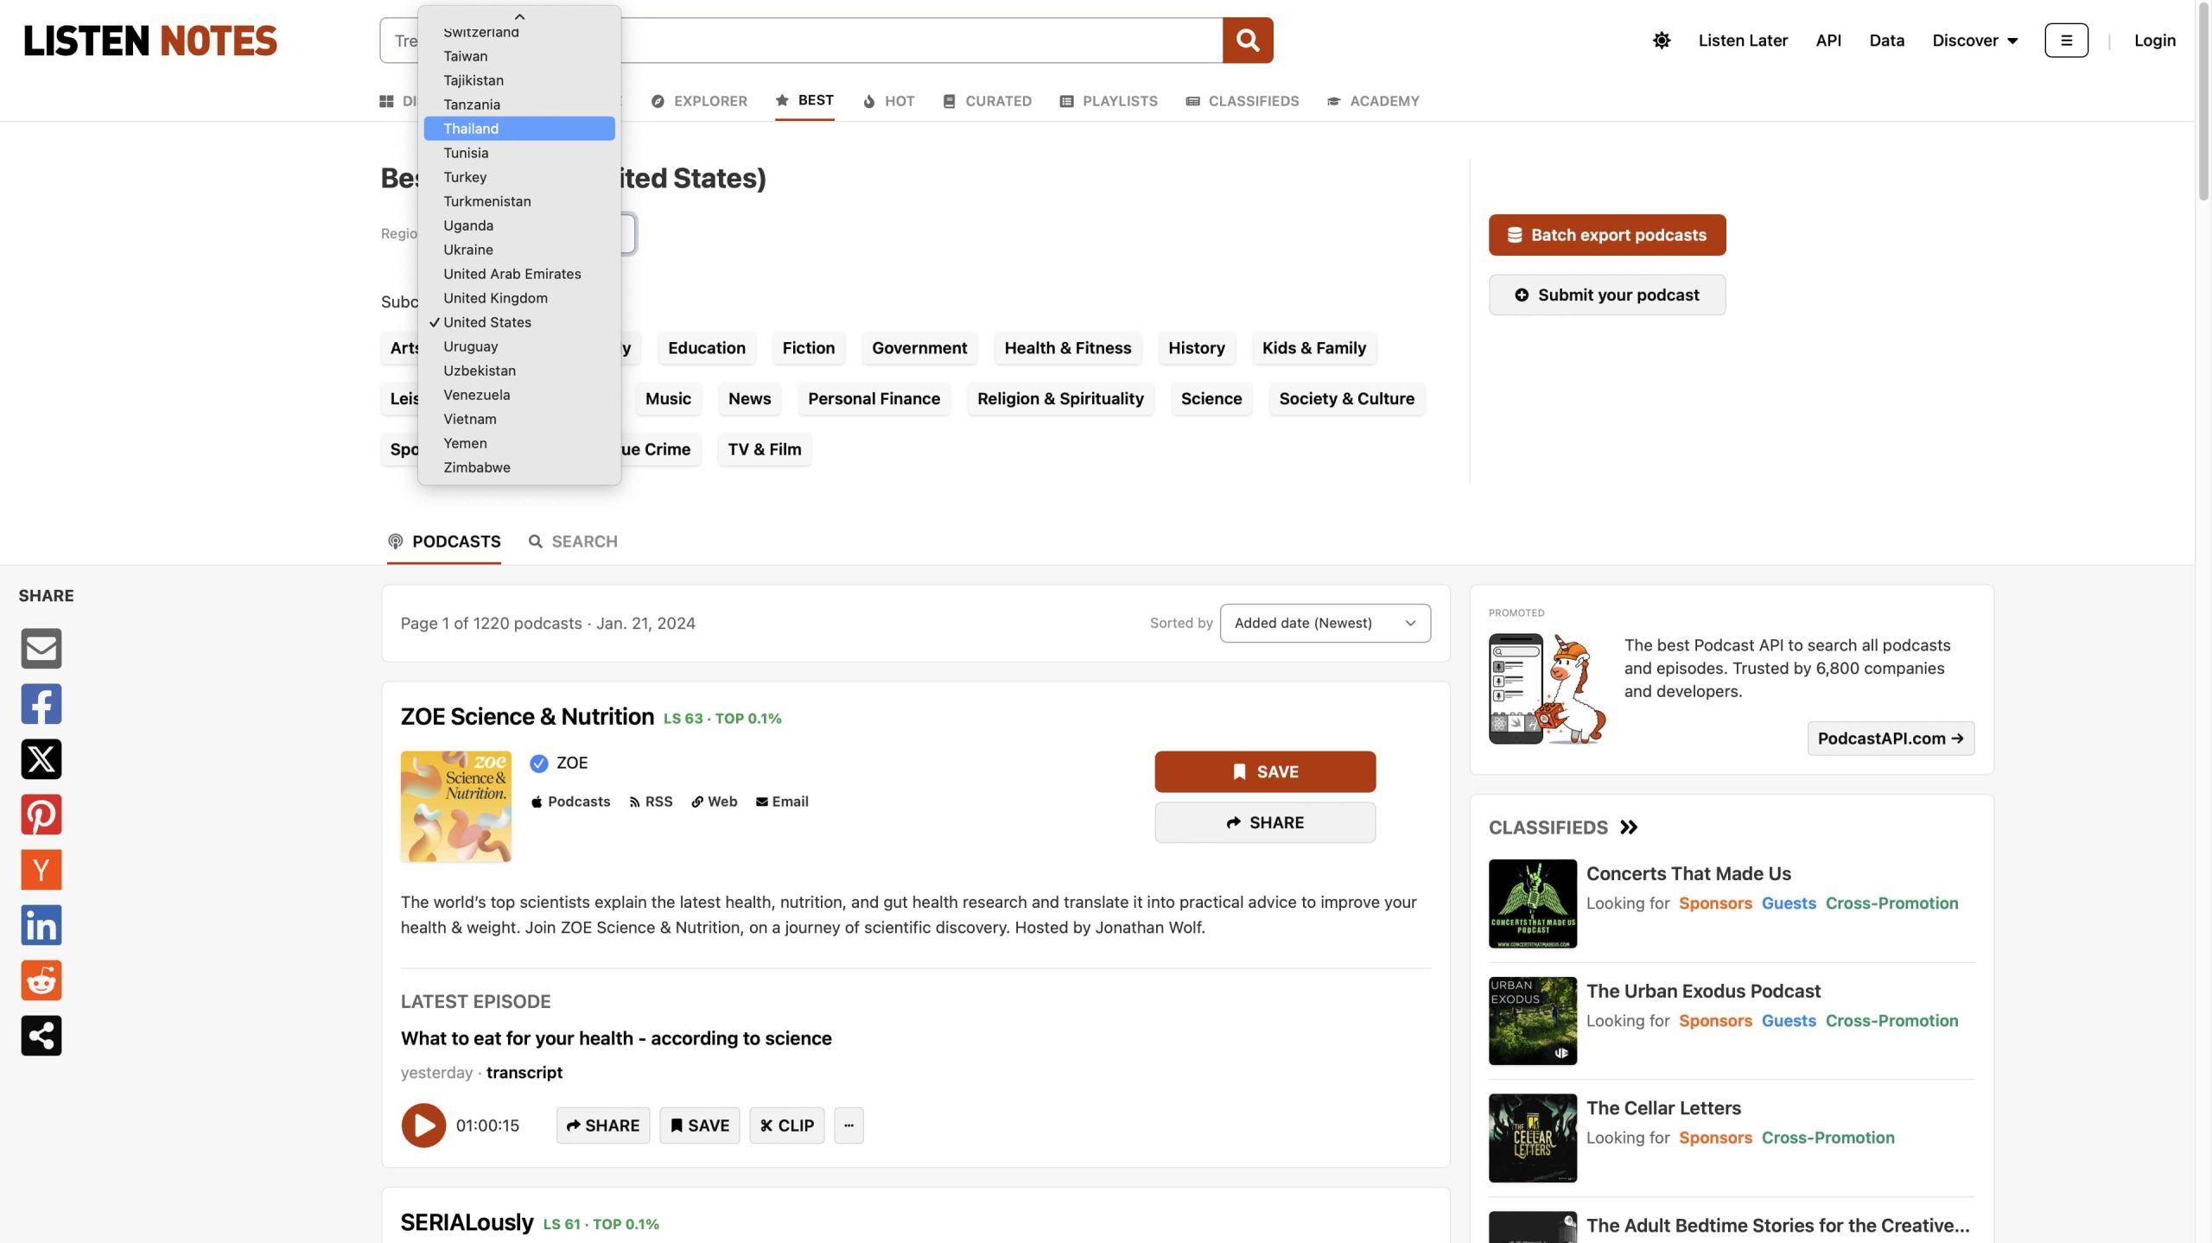Click the orange search magnifier button
2212x1243 pixels.
1247,40
